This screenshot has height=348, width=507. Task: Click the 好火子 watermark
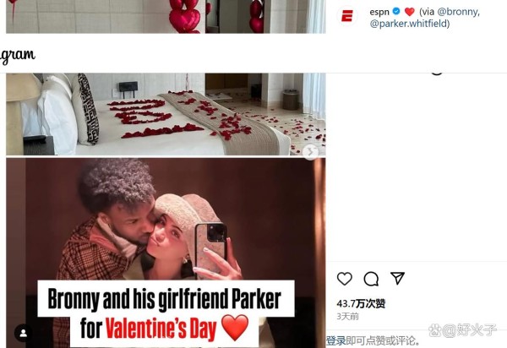pyautogui.click(x=462, y=330)
